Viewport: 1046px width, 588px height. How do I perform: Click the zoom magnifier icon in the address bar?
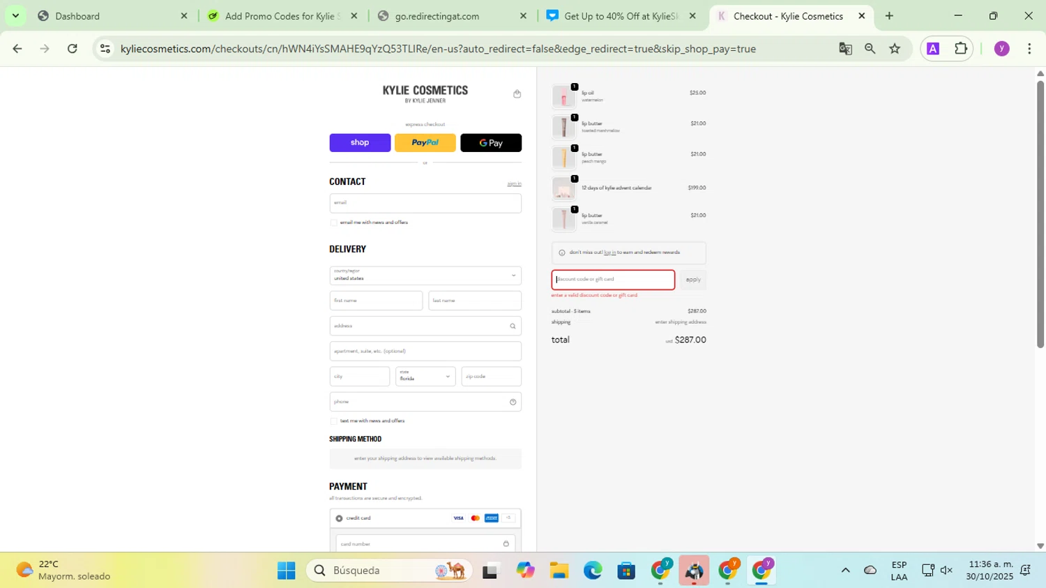pyautogui.click(x=870, y=49)
